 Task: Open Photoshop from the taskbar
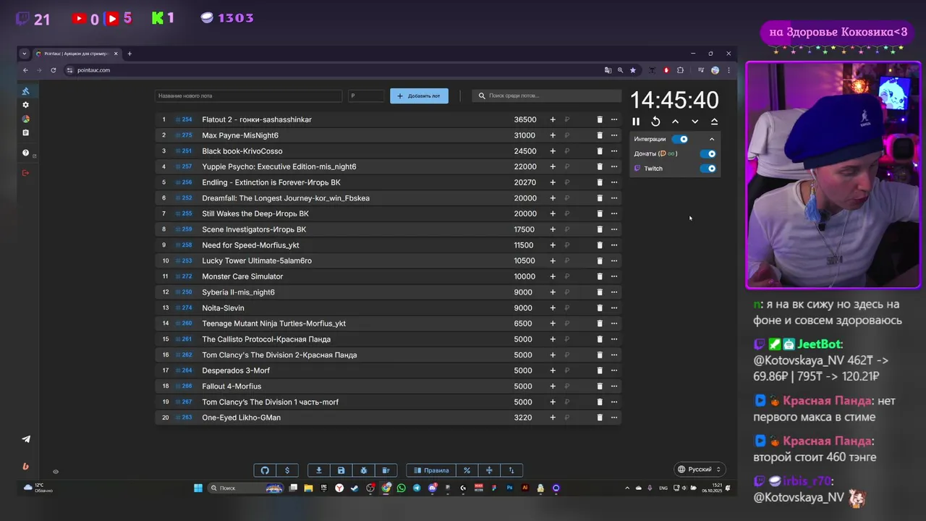[510, 488]
